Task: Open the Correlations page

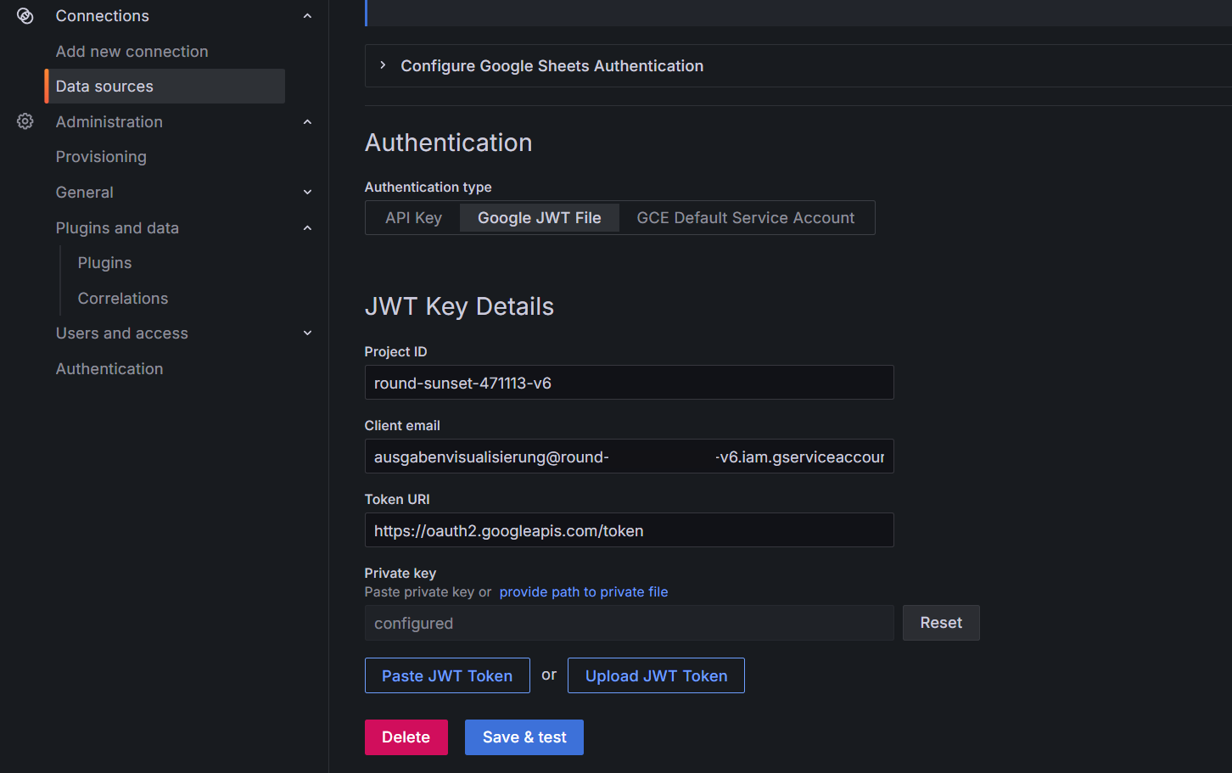Action: (x=123, y=299)
